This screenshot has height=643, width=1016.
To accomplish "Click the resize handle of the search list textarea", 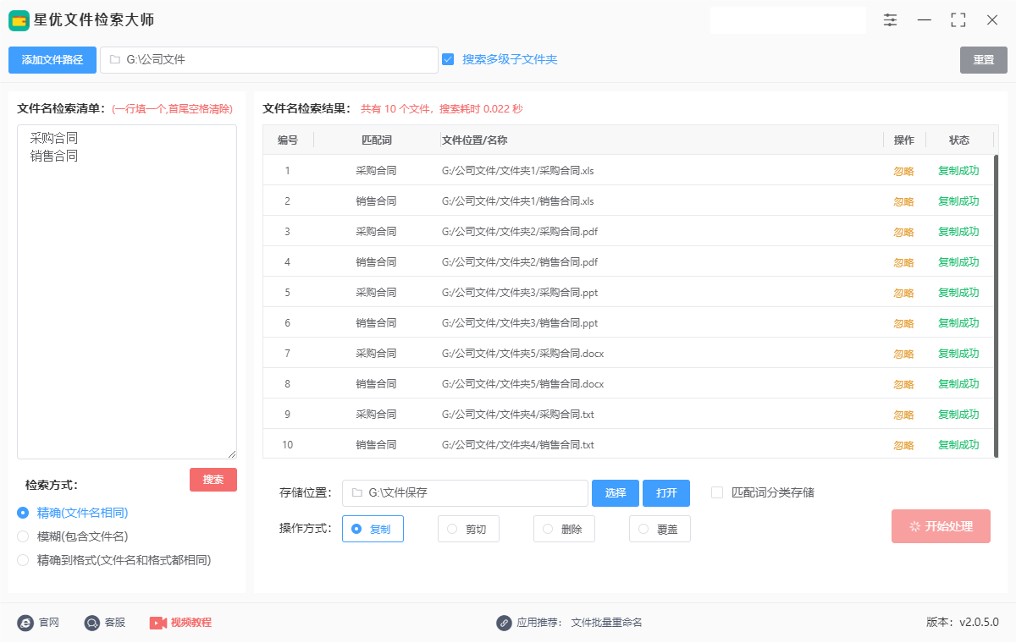I will pos(232,454).
